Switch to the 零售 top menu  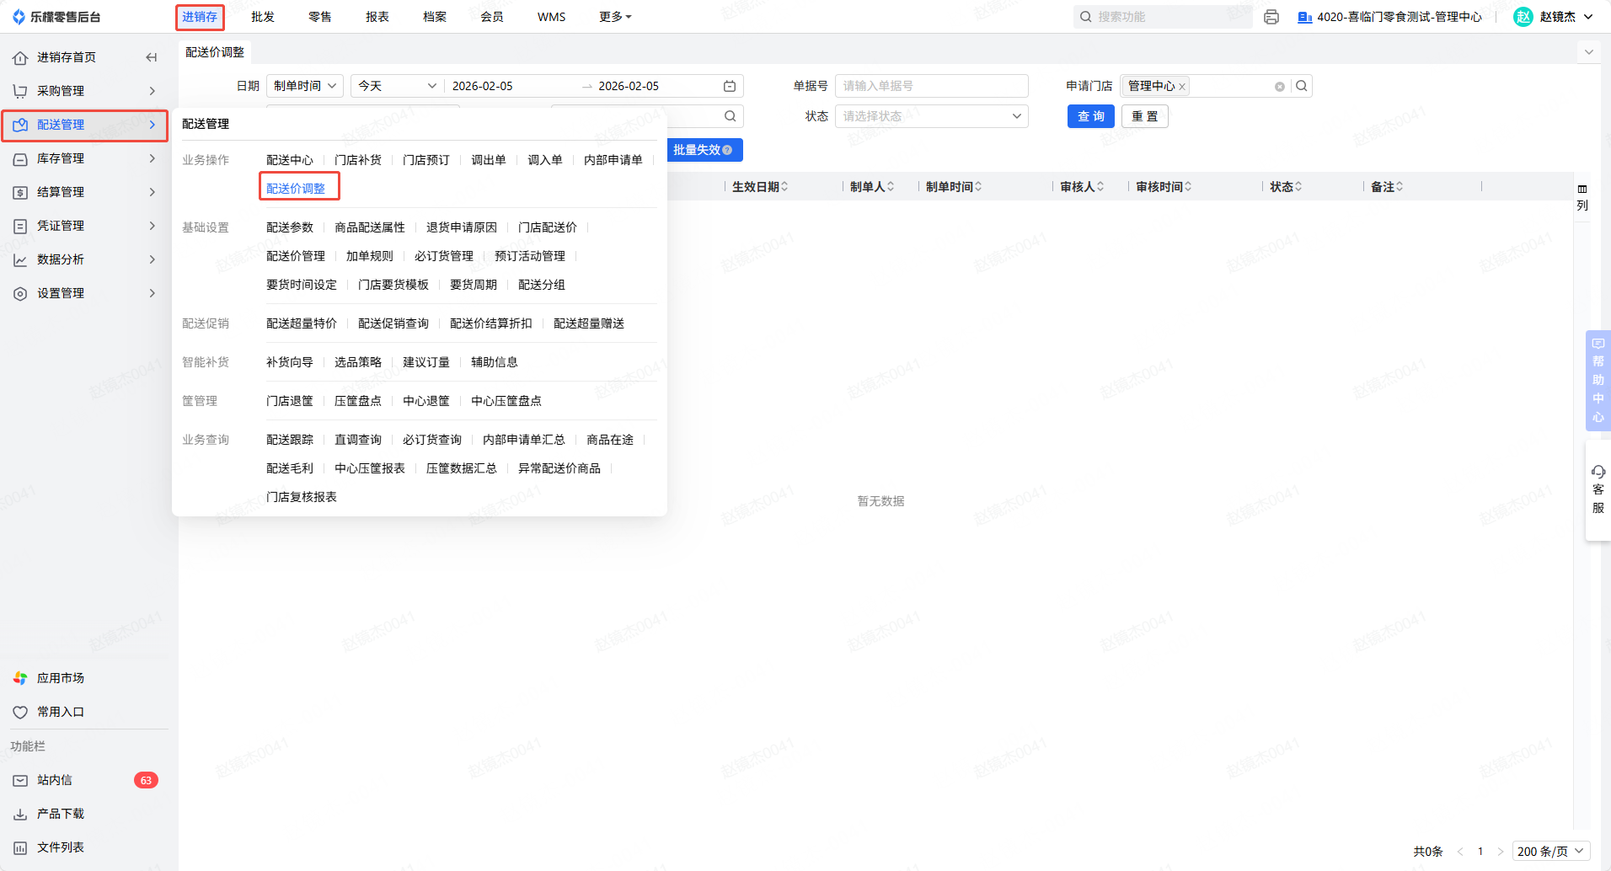coord(320,17)
